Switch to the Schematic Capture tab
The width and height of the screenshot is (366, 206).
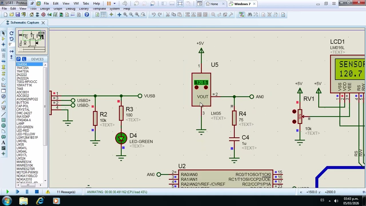click(25, 23)
